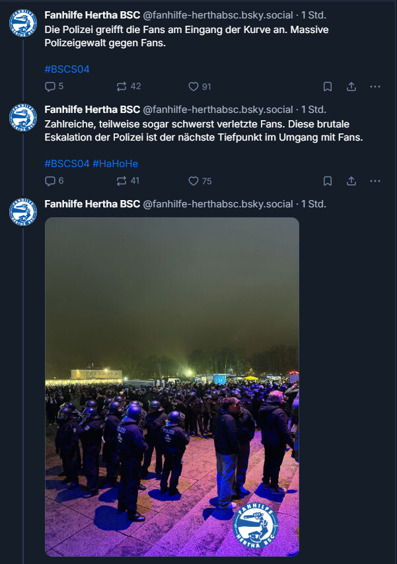Screen dimensions: 397x564
Task: Bookmark the first Fanhilfe post
Action: (x=328, y=87)
